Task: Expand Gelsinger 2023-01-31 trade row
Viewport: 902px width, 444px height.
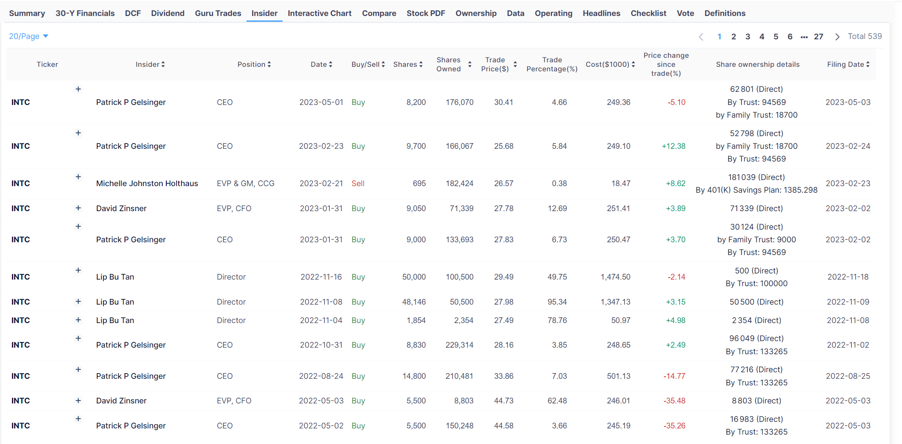Action: [x=78, y=226]
